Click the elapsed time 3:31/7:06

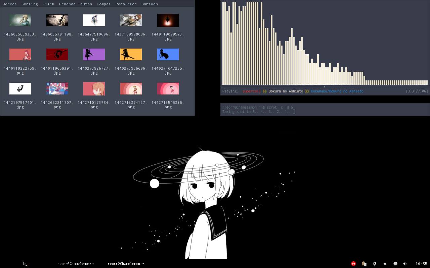[x=417, y=91]
